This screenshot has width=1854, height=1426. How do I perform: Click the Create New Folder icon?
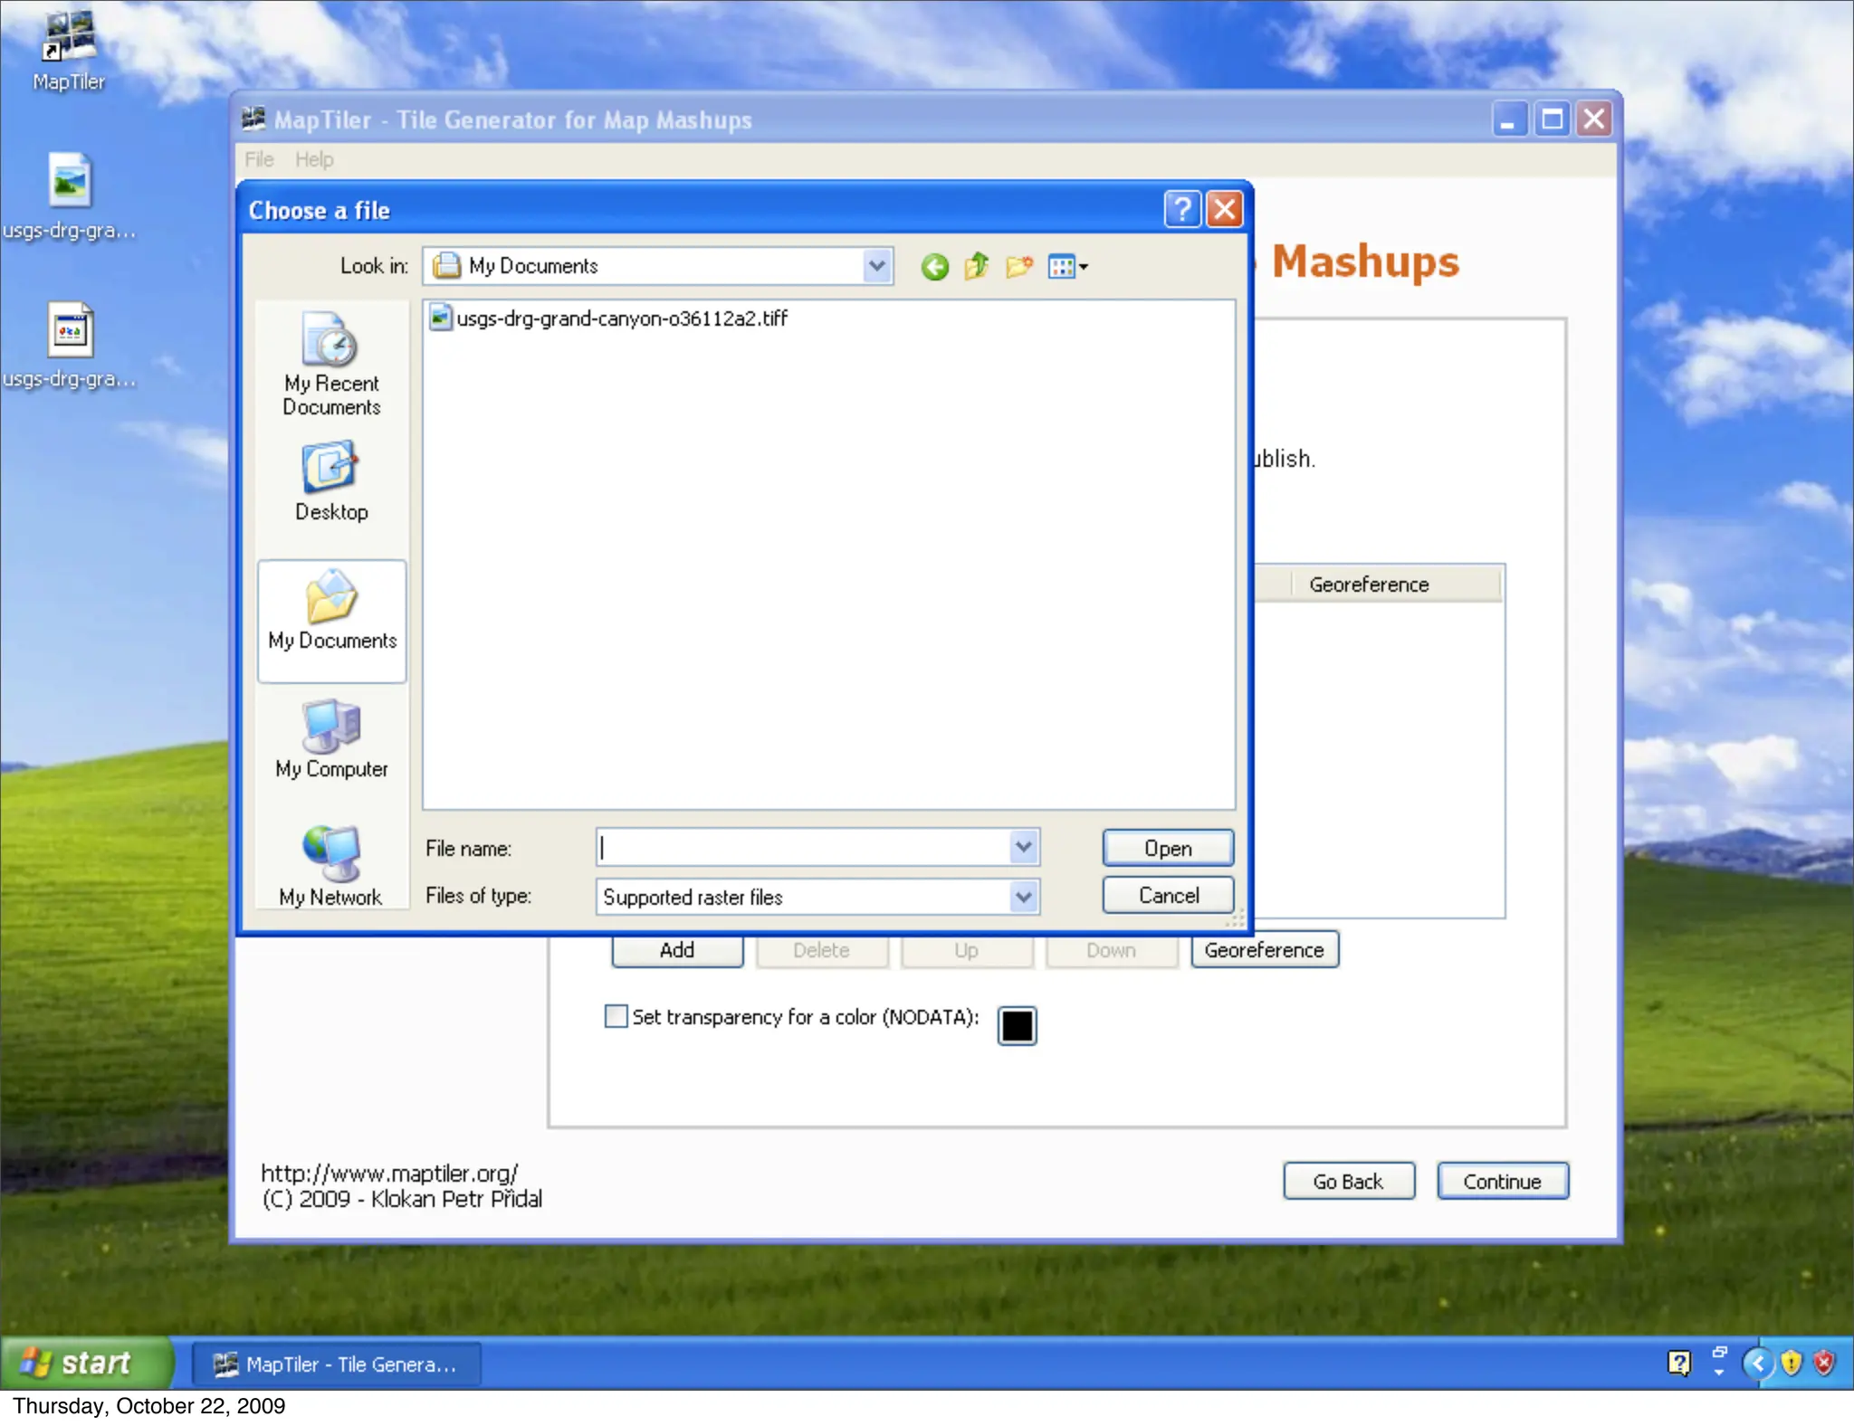pos(1018,267)
